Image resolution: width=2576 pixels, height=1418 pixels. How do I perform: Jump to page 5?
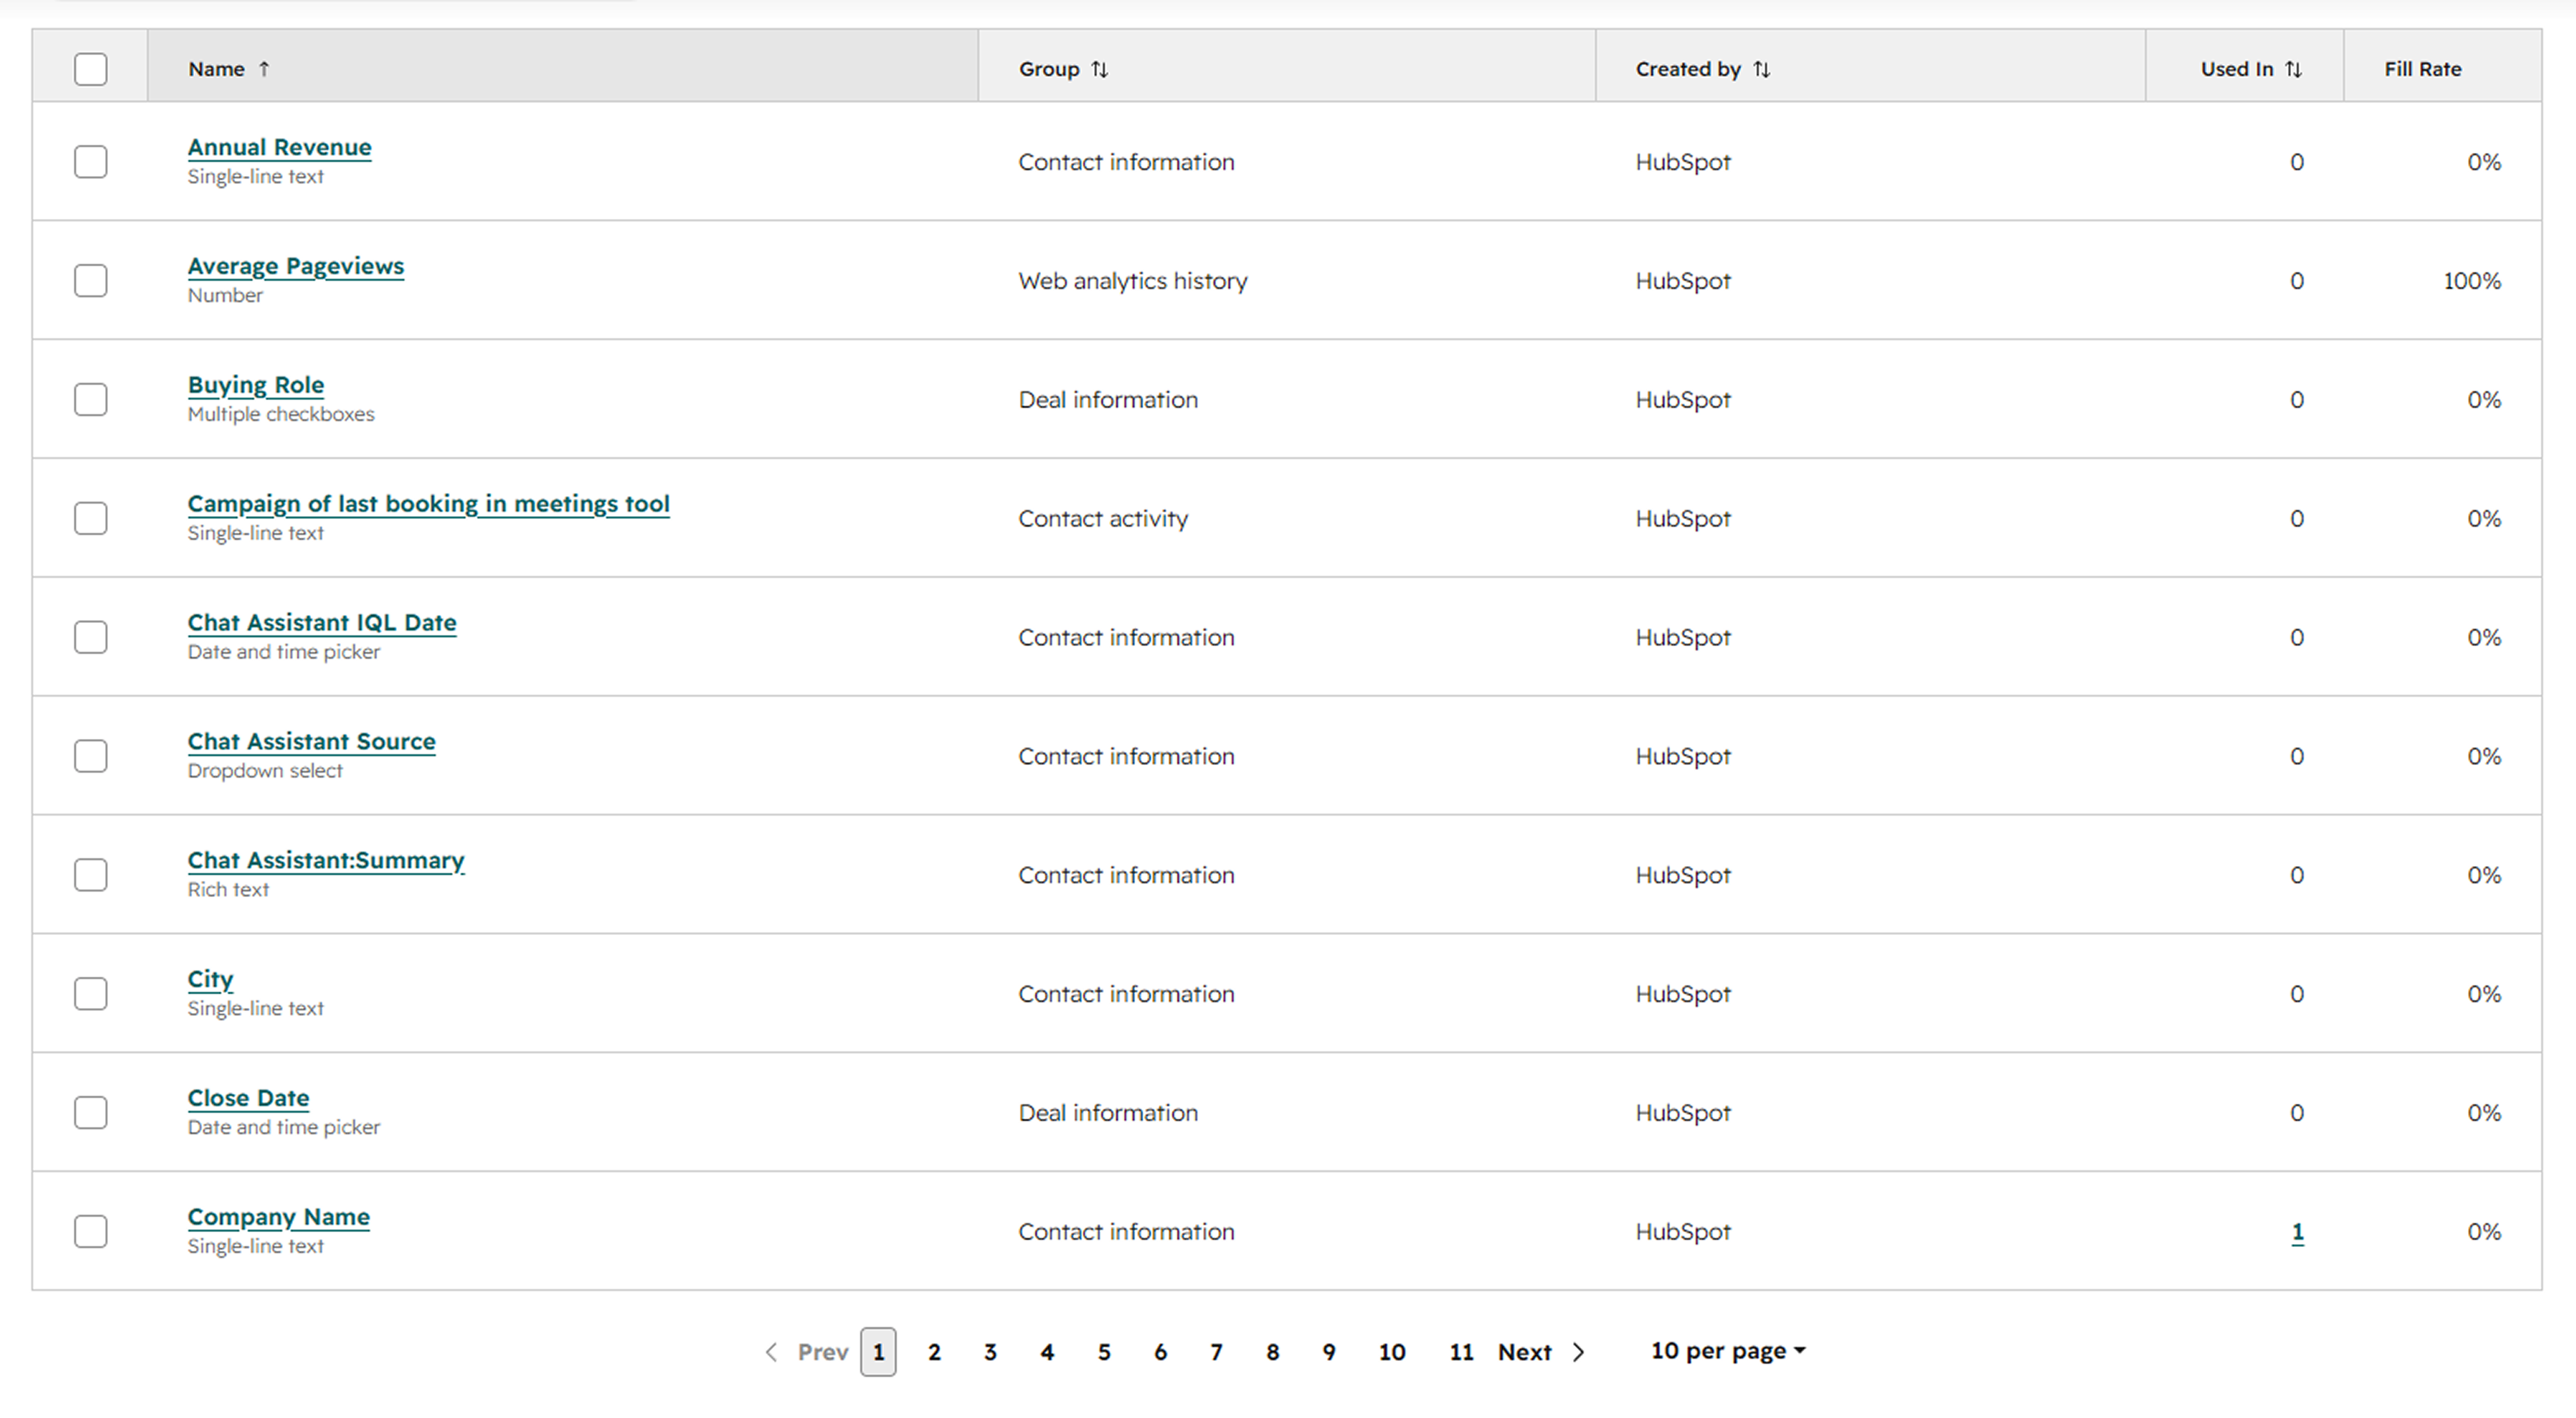[x=1104, y=1352]
